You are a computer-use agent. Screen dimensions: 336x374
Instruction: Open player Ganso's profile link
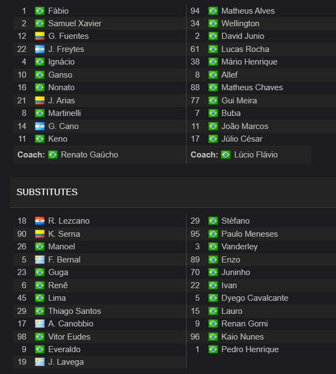[60, 75]
